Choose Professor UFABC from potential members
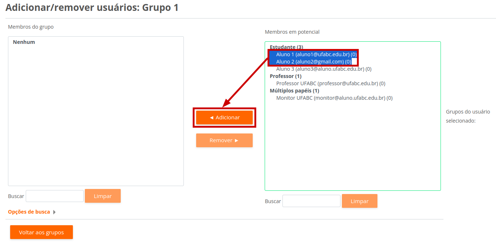This screenshot has height=243, width=496. click(330, 83)
